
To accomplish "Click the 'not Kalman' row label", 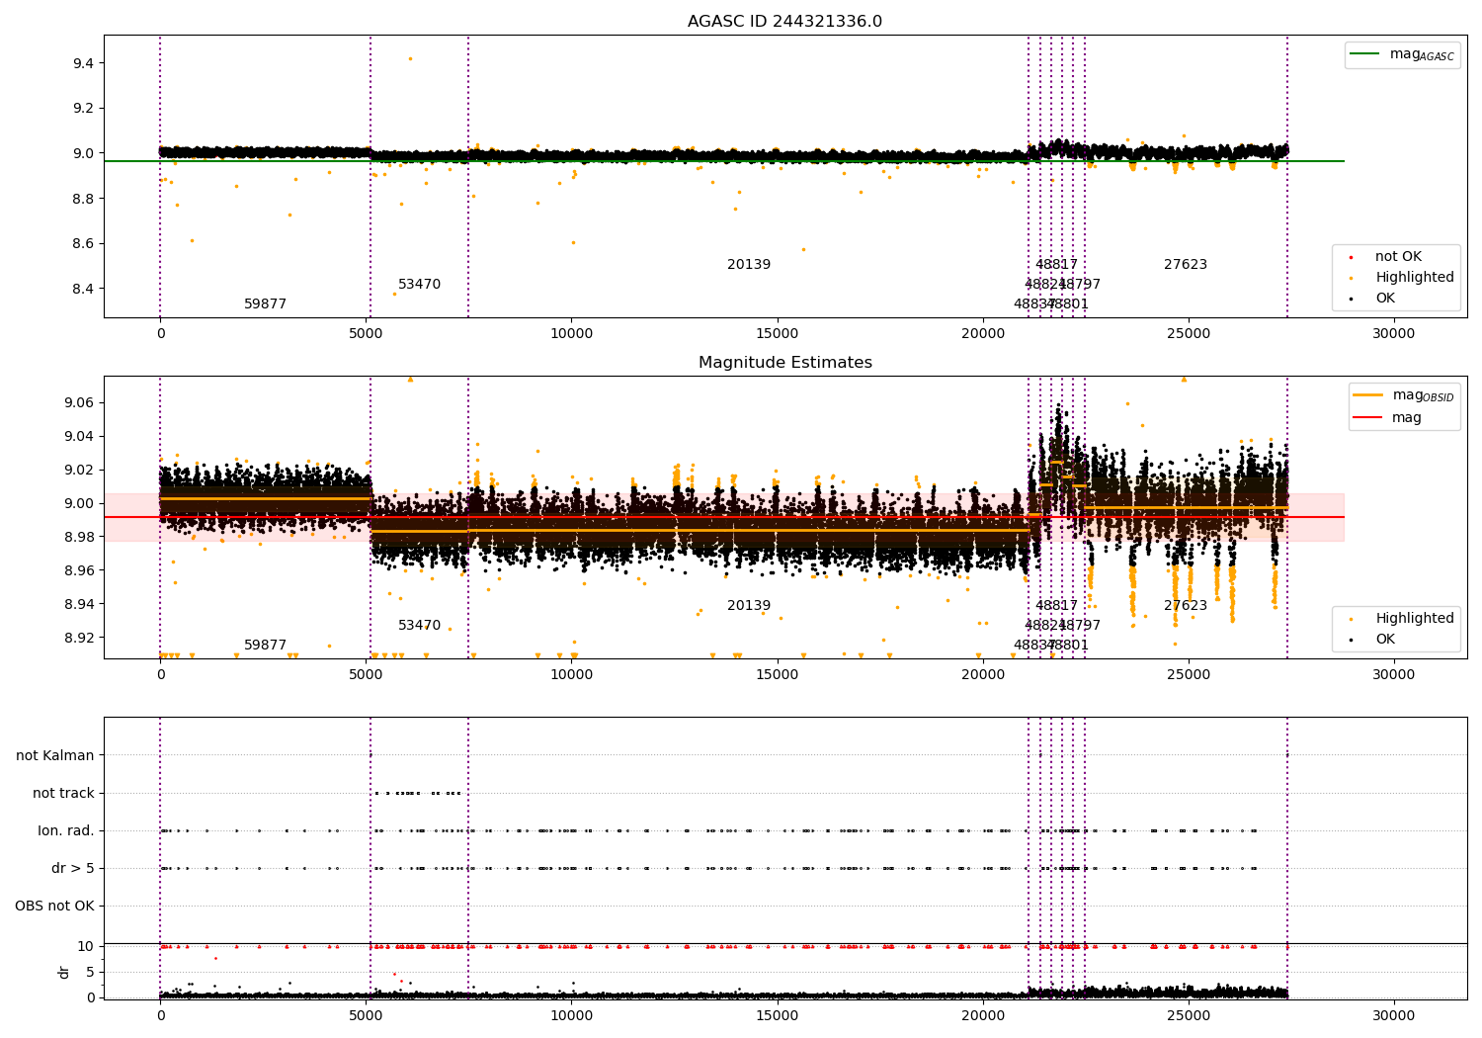I will click(55, 756).
